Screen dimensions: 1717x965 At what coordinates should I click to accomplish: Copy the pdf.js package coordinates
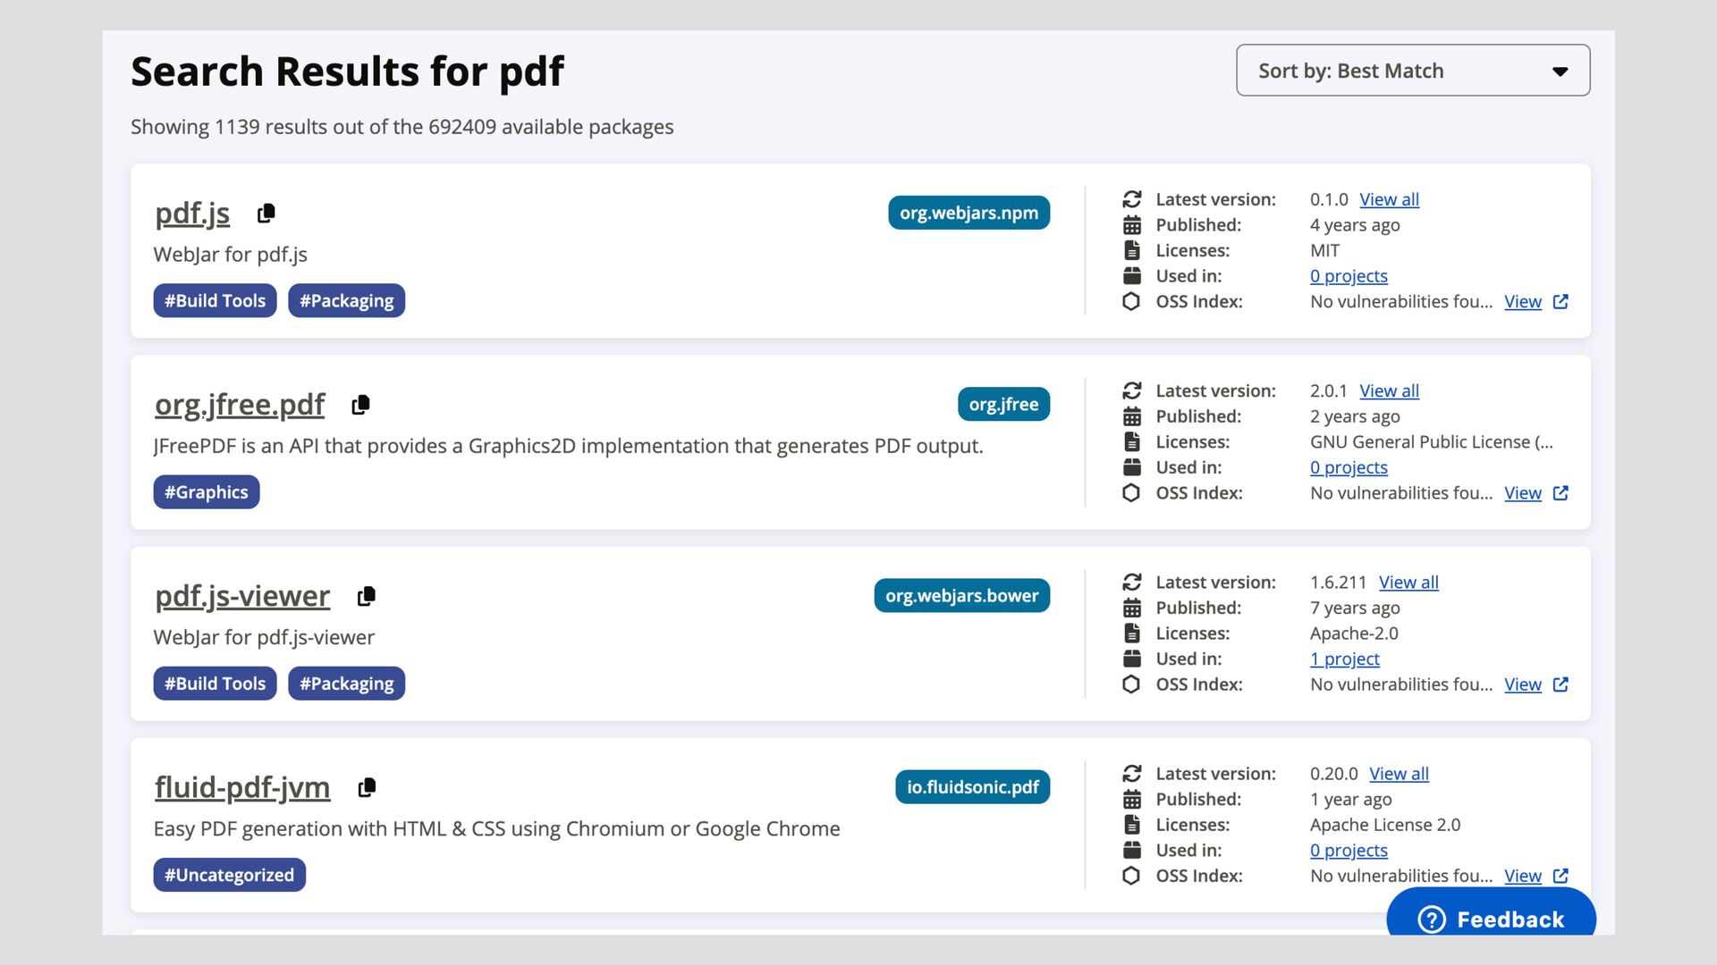pos(266,214)
